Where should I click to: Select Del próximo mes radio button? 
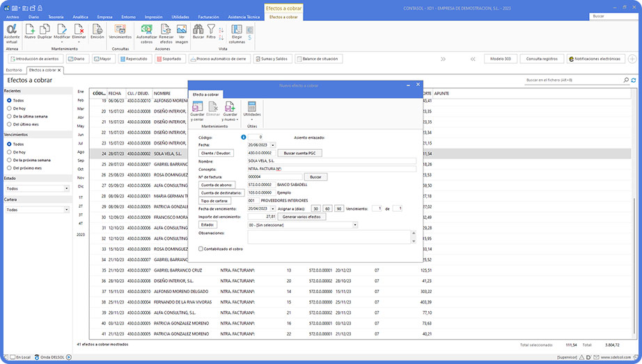[x=9, y=168]
